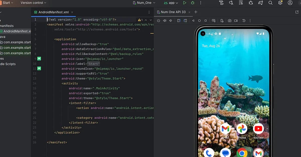Click the emulator Back triangle button
Screen dimensions: 301x157
click(193, 21)
